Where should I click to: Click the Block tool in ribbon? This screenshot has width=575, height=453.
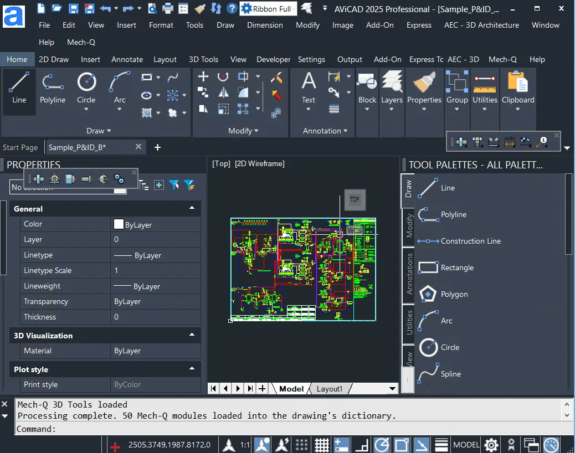point(367,90)
